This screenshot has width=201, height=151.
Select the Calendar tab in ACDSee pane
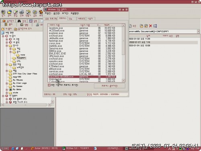[33, 21]
